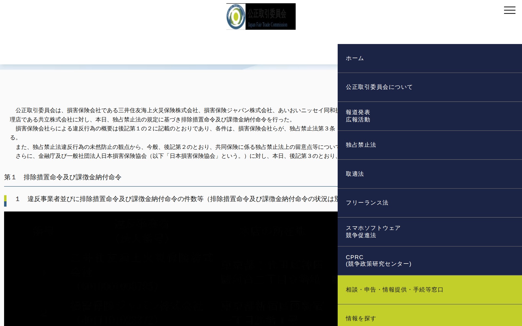Screen dimensions: 522x326
Task: Expand the 取適法 menu section
Action: [x=355, y=174]
